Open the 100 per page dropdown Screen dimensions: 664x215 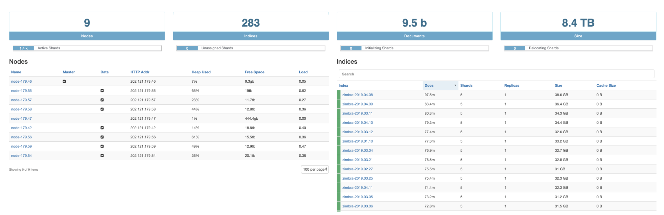tap(315, 169)
